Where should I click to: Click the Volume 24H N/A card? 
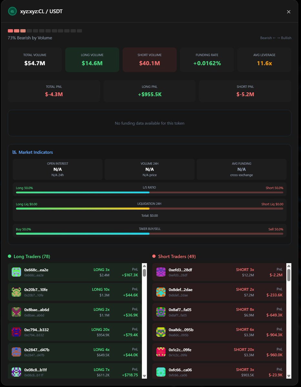pos(150,169)
